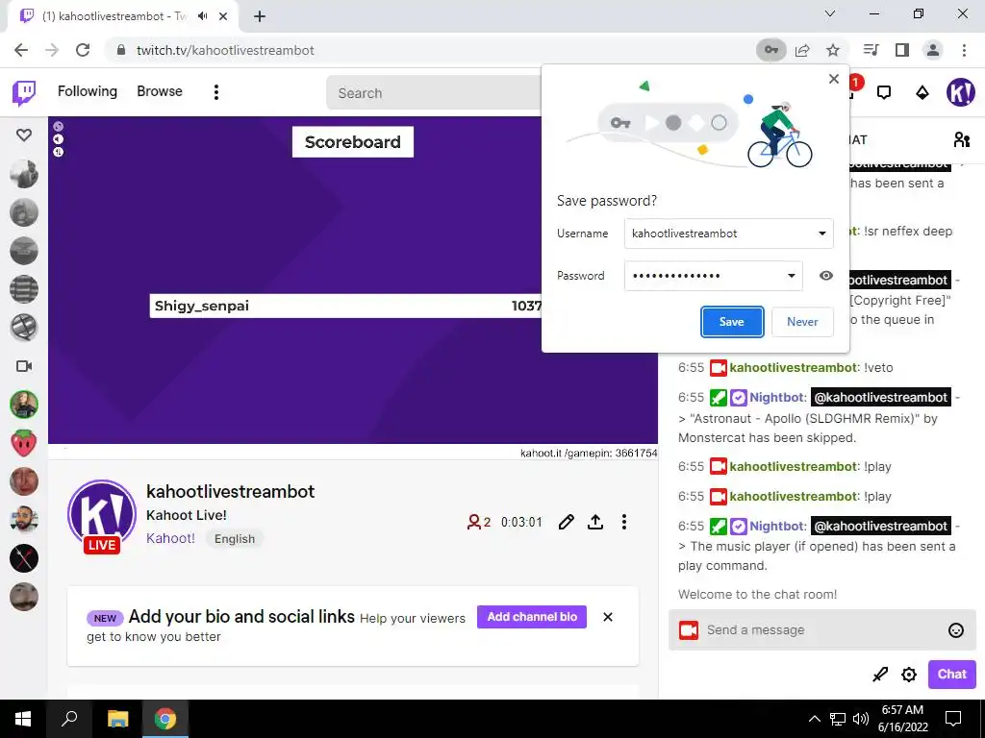
Task: Choose Never save password
Action: pos(802,321)
